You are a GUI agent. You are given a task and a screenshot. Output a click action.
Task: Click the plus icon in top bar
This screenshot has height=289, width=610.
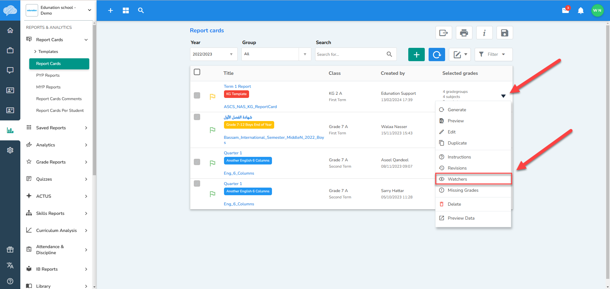(x=111, y=10)
